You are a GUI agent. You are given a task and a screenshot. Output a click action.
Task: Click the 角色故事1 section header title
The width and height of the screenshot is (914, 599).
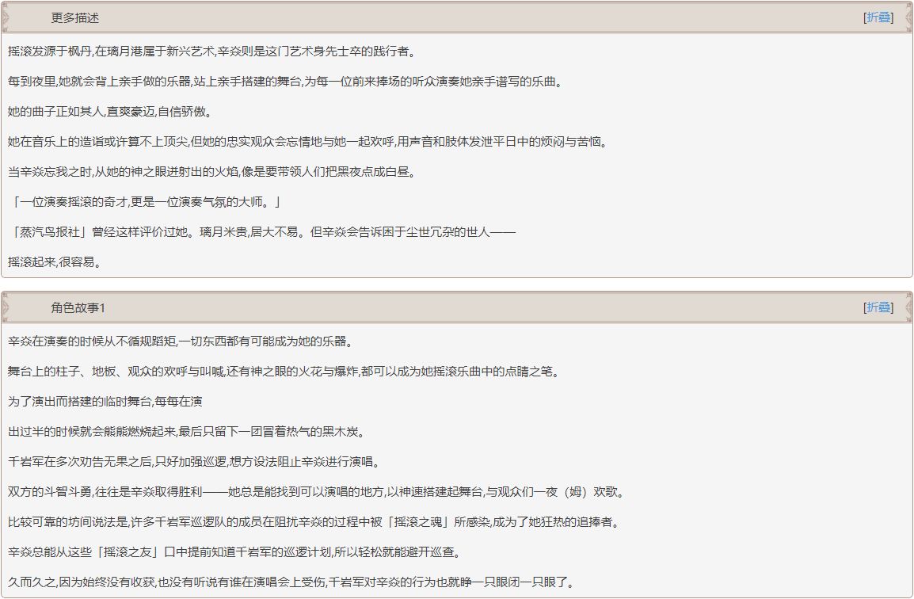tap(78, 308)
